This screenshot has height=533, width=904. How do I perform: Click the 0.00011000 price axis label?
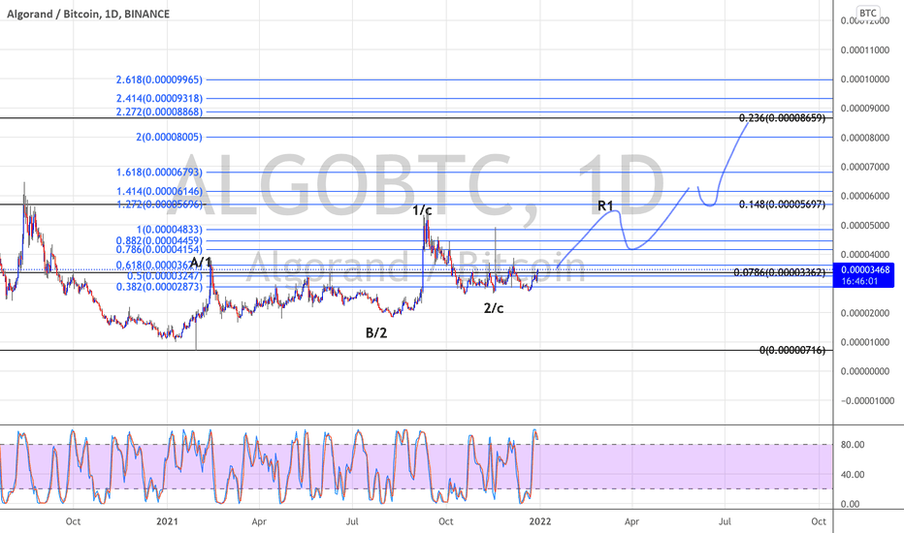(865, 50)
